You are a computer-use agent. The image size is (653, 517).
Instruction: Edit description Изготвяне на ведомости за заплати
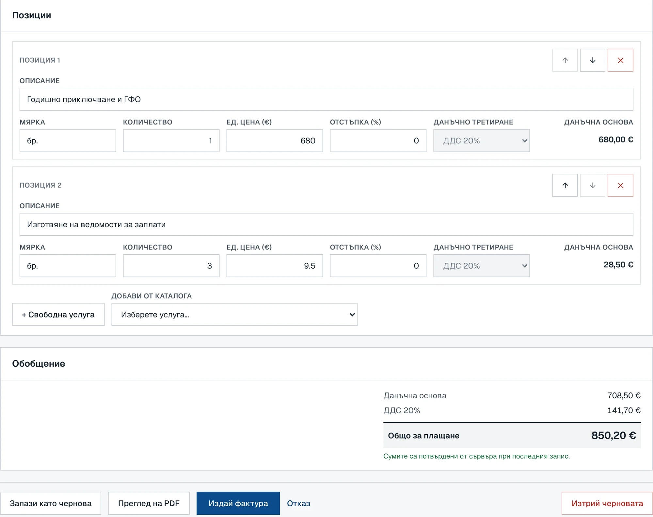(x=326, y=225)
